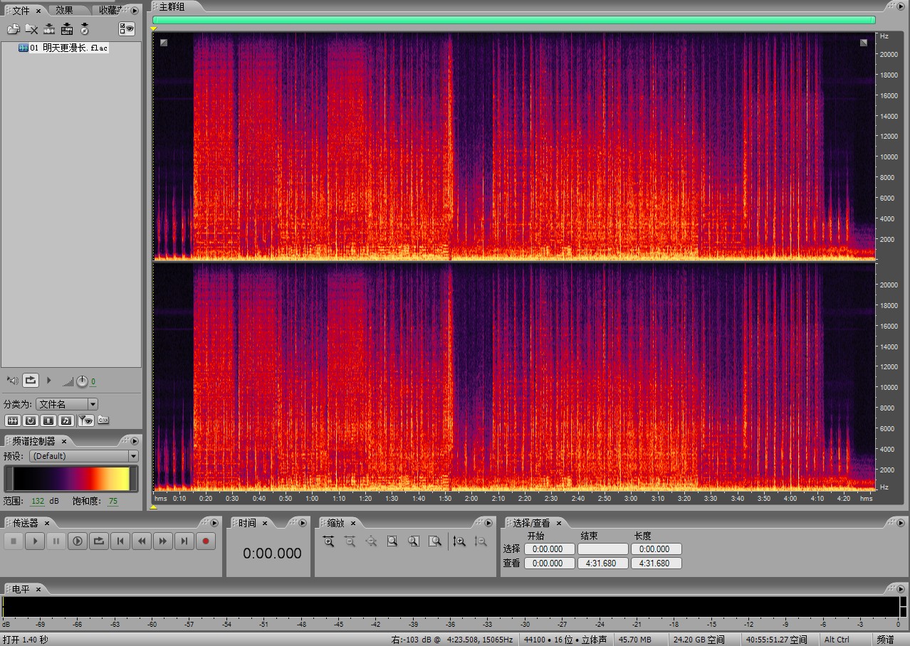Click Play from cursor to end (circled play)
910x646 pixels.
[77, 541]
